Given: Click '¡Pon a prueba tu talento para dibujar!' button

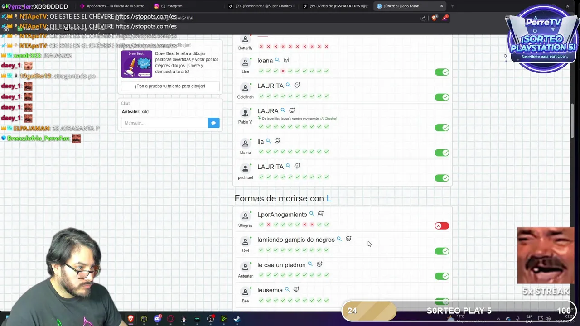Looking at the screenshot, I should [x=170, y=86].
